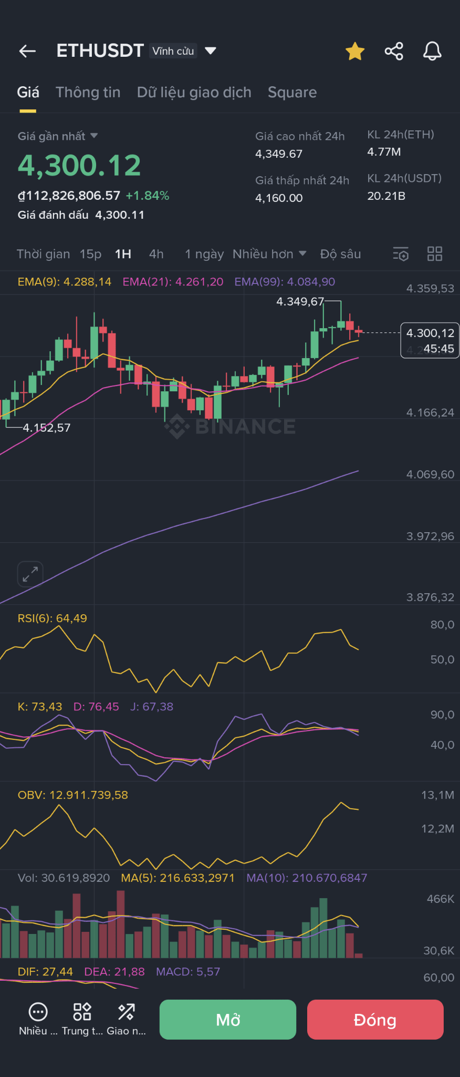Tap the EMA(9) indicator label
Viewport: 460px width, 1077px height.
click(x=65, y=282)
